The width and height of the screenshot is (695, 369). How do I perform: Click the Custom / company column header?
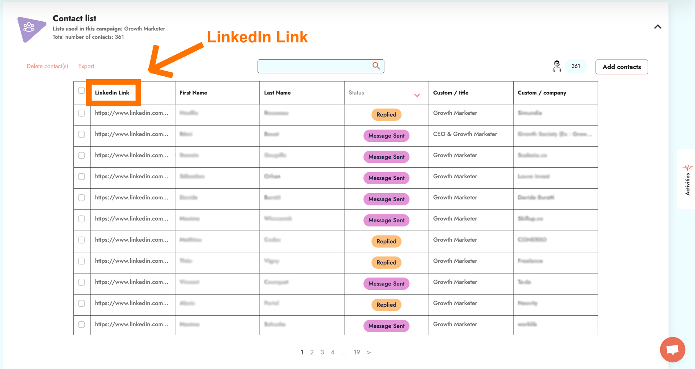tap(542, 93)
